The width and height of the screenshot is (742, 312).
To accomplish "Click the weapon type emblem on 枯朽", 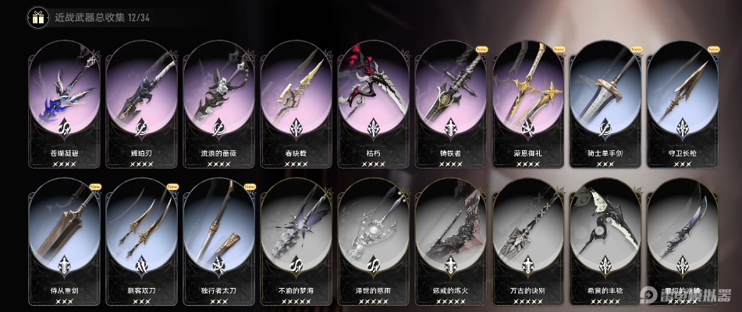I will [374, 128].
